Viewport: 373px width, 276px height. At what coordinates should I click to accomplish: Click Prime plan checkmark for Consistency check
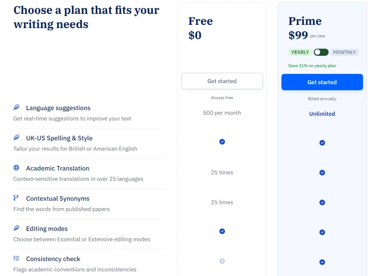point(322,262)
